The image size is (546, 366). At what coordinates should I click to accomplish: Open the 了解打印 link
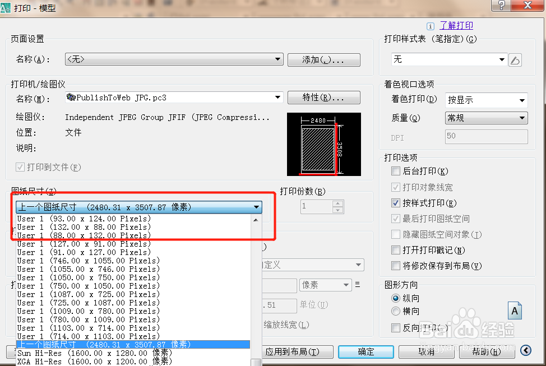click(456, 25)
